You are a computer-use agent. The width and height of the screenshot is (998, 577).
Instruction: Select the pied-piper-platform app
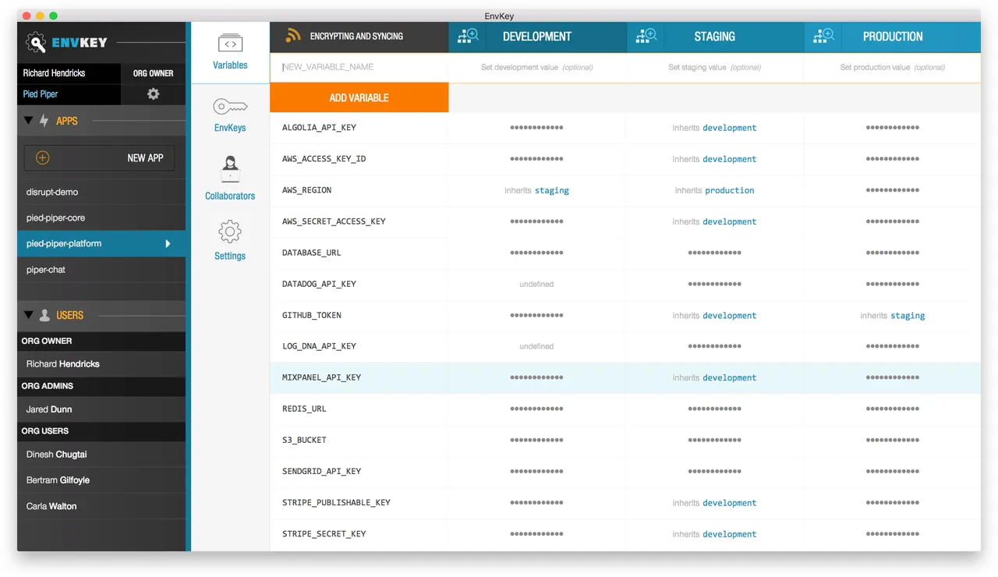pyautogui.click(x=101, y=243)
